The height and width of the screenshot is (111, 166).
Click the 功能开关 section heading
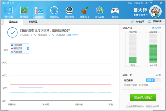pos(127,75)
